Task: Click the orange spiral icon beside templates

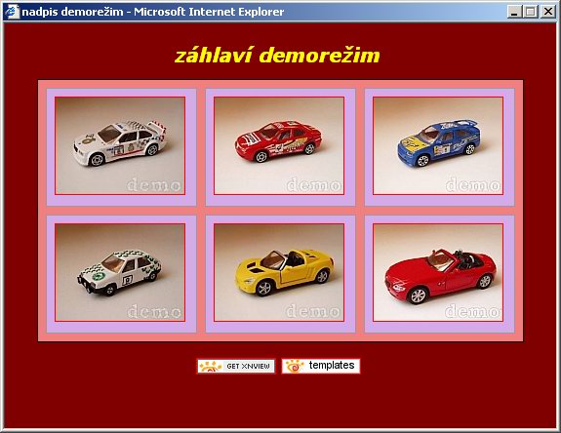Action: pyautogui.click(x=295, y=366)
